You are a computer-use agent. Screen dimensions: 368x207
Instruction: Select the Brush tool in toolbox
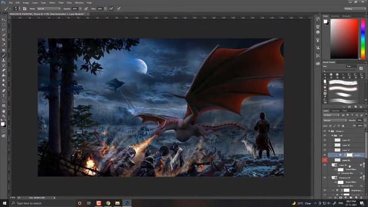pyautogui.click(x=3, y=55)
